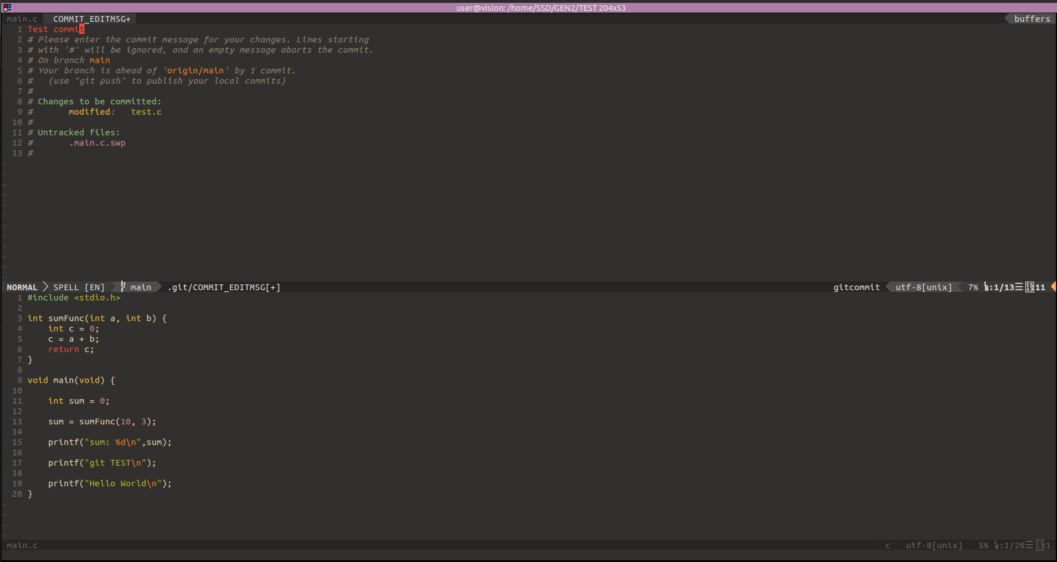Open the gitcommit filetype segment
This screenshot has width=1057, height=562.
pyautogui.click(x=857, y=287)
